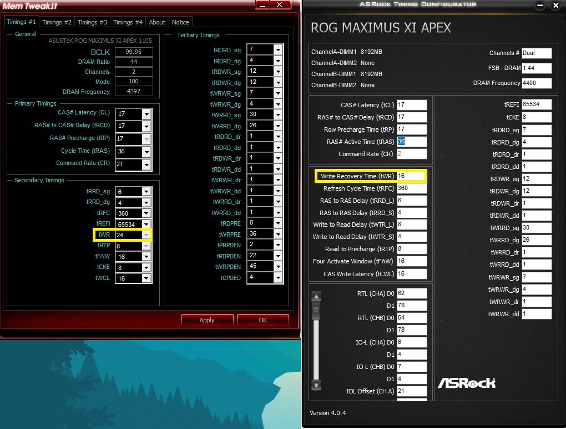Expand the tWCL dropdown
Image resolution: width=566 pixels, height=429 pixels.
click(146, 278)
